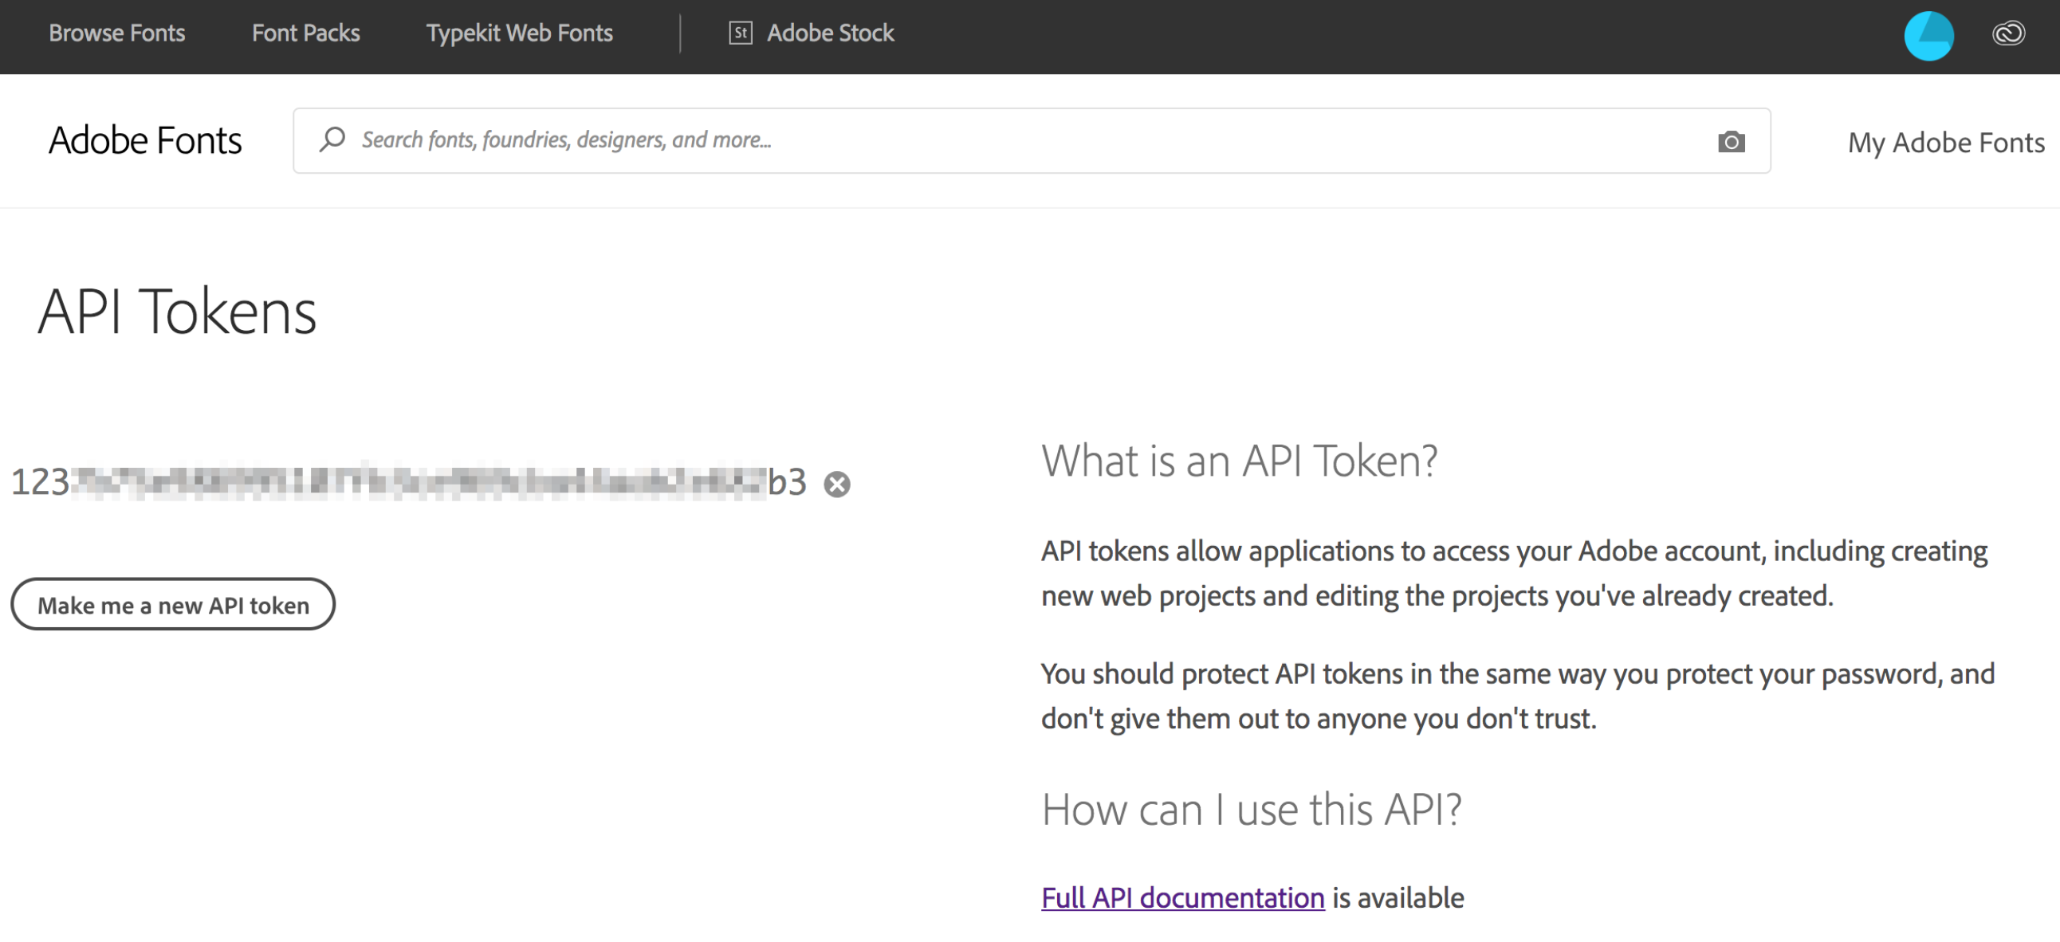
Task: Click the magnifying glass search icon
Action: [x=332, y=139]
